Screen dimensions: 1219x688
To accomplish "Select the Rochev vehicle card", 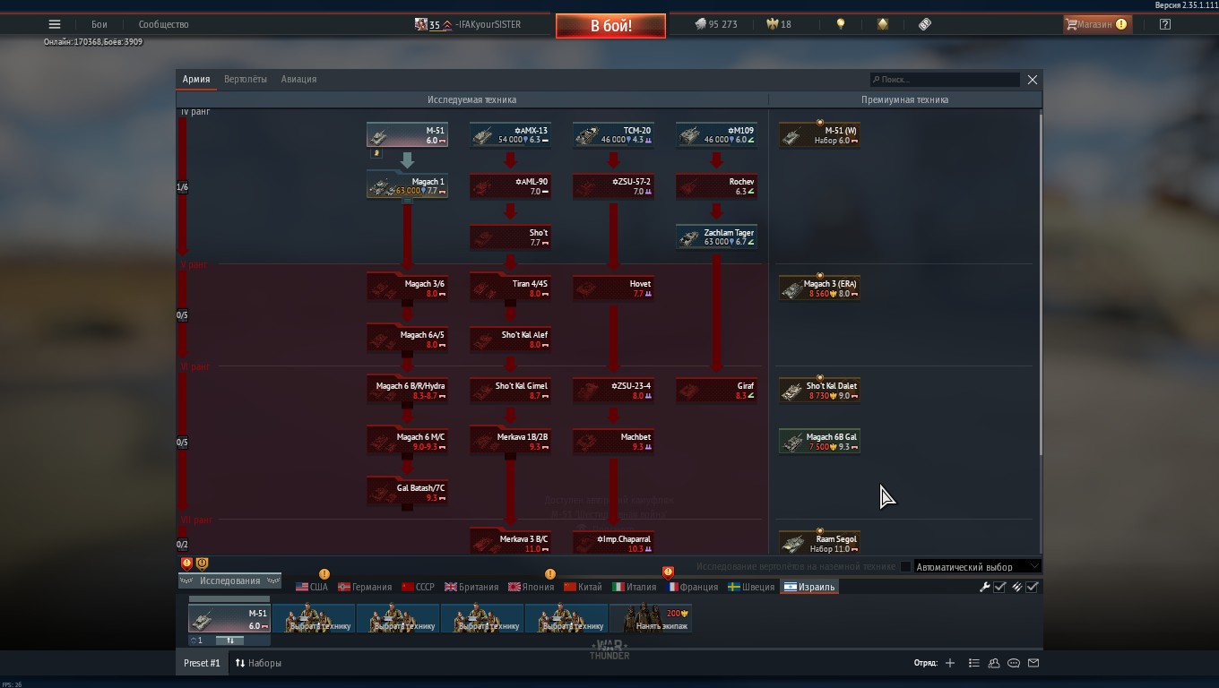I will pyautogui.click(x=716, y=186).
